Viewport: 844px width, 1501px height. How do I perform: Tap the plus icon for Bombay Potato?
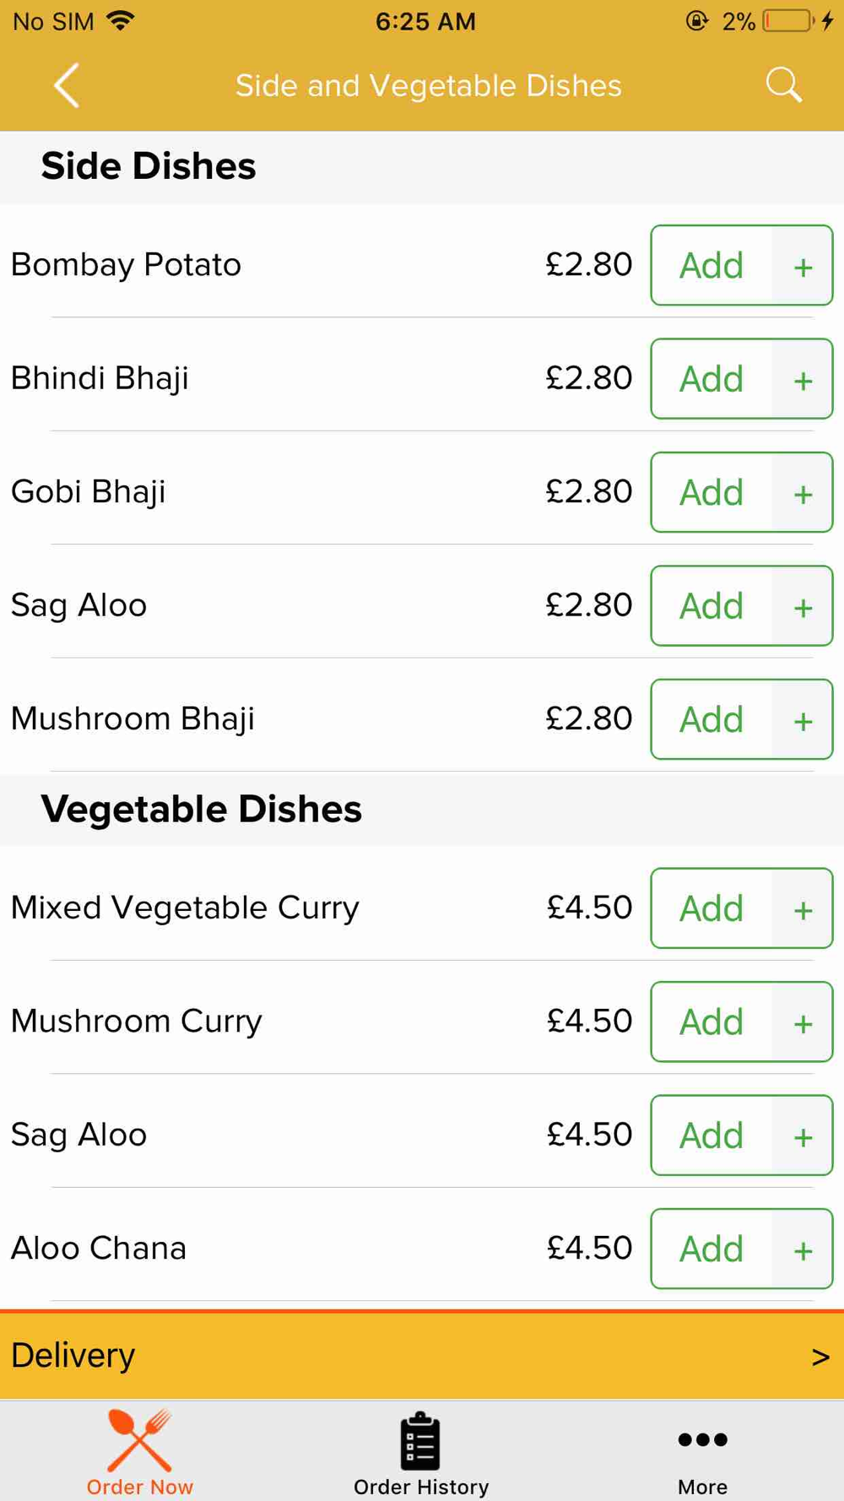pos(803,266)
